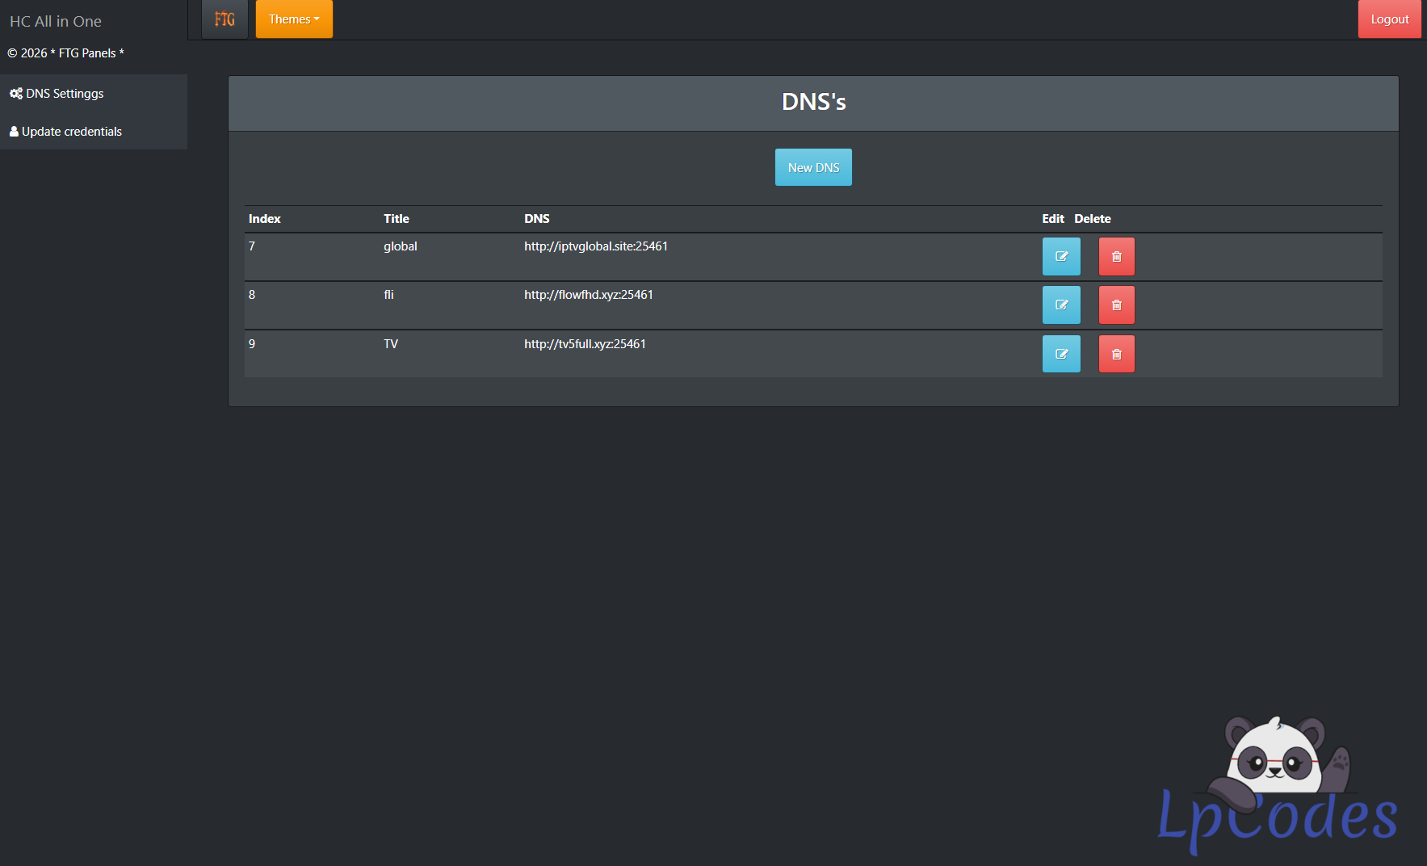Remove the 'TV' DNS with trash icon
The image size is (1427, 866).
(x=1116, y=354)
